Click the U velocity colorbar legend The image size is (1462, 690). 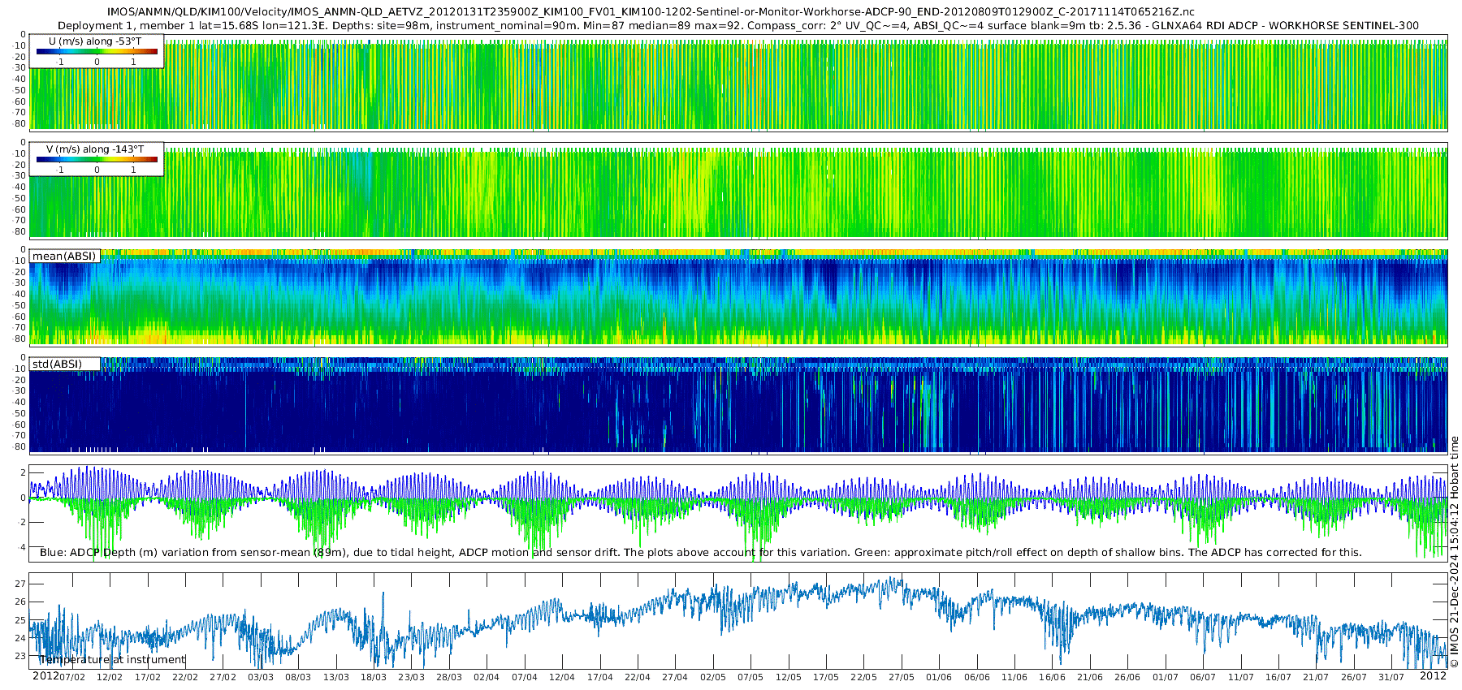point(97,51)
